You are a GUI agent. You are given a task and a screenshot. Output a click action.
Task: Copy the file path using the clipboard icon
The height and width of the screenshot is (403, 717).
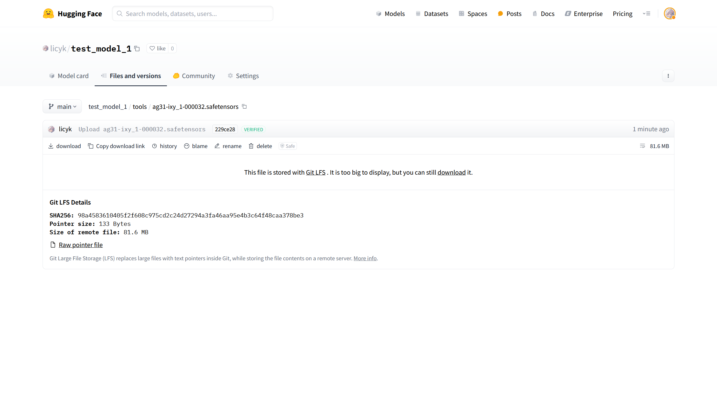[x=244, y=107]
